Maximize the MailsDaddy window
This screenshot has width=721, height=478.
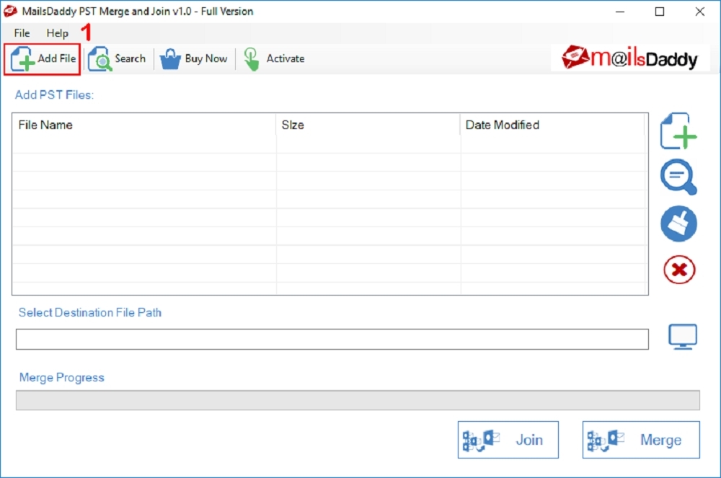(x=660, y=12)
